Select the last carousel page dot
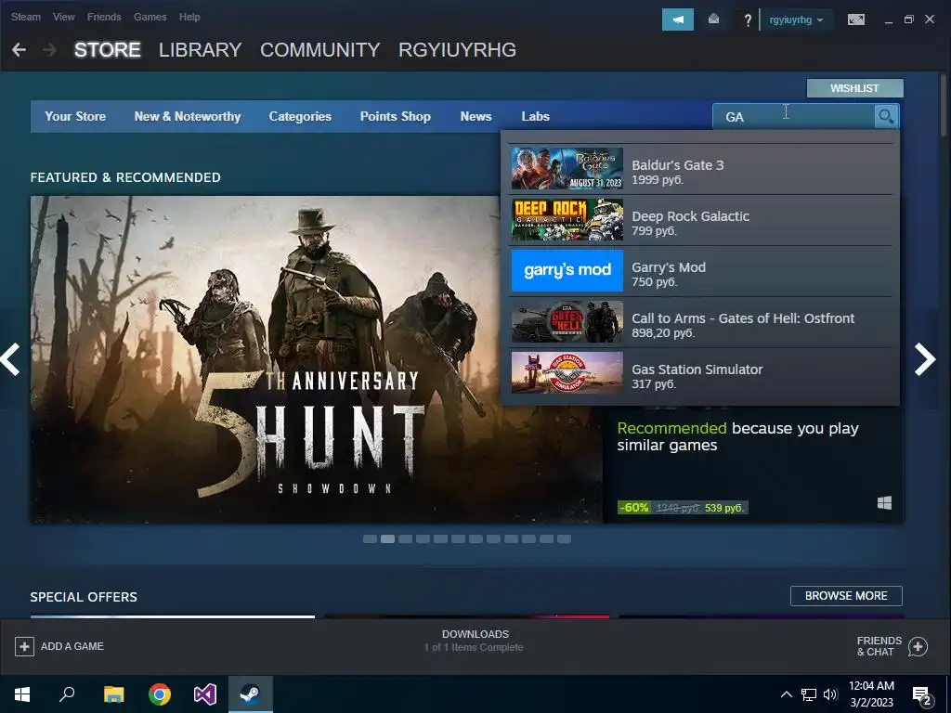The width and height of the screenshot is (951, 713). (564, 539)
